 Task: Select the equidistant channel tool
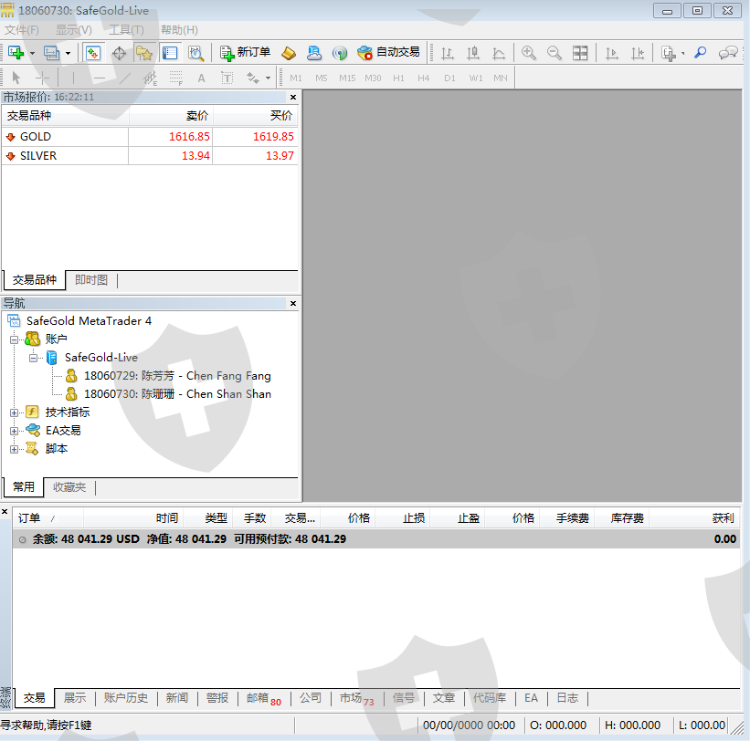pyautogui.click(x=150, y=78)
